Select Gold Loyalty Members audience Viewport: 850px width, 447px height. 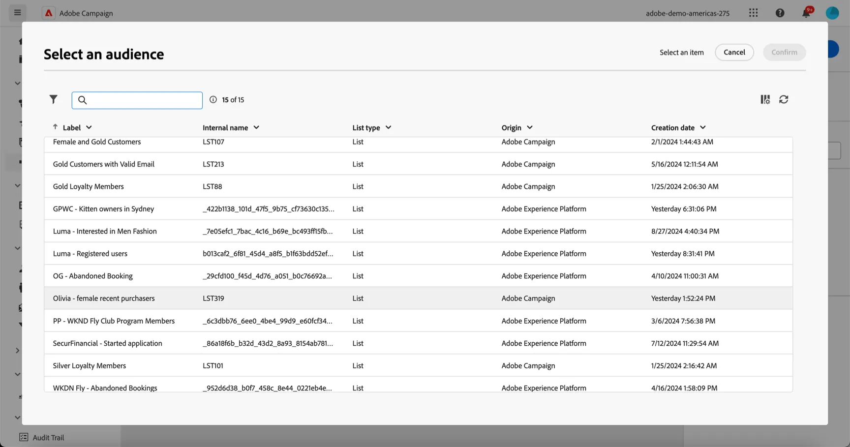[x=418, y=186]
